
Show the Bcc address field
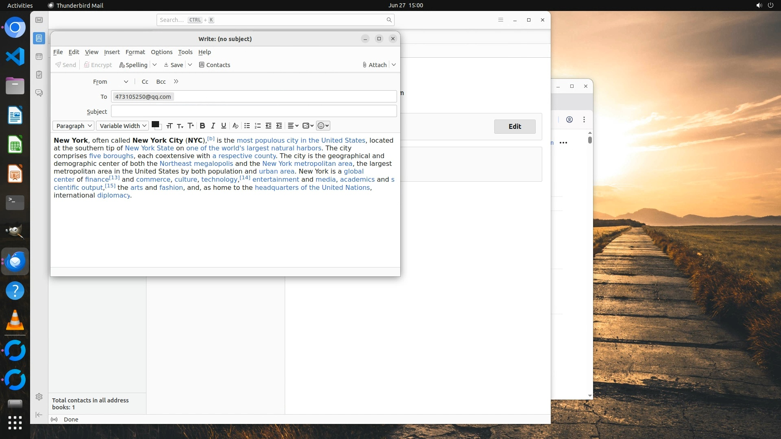pos(161,82)
